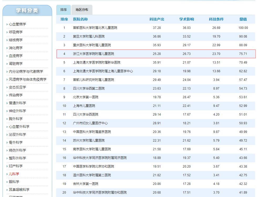The image size is (259, 197).
Task: Click the 36.03 学术影响 value
Action: pyautogui.click(x=187, y=28)
